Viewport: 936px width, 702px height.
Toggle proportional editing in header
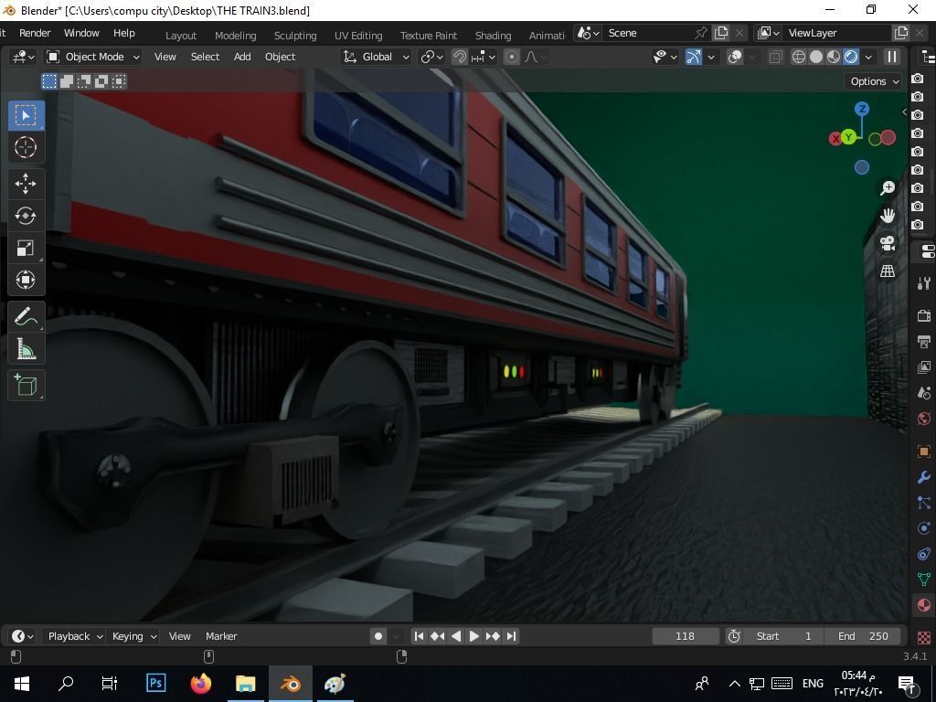coord(512,57)
